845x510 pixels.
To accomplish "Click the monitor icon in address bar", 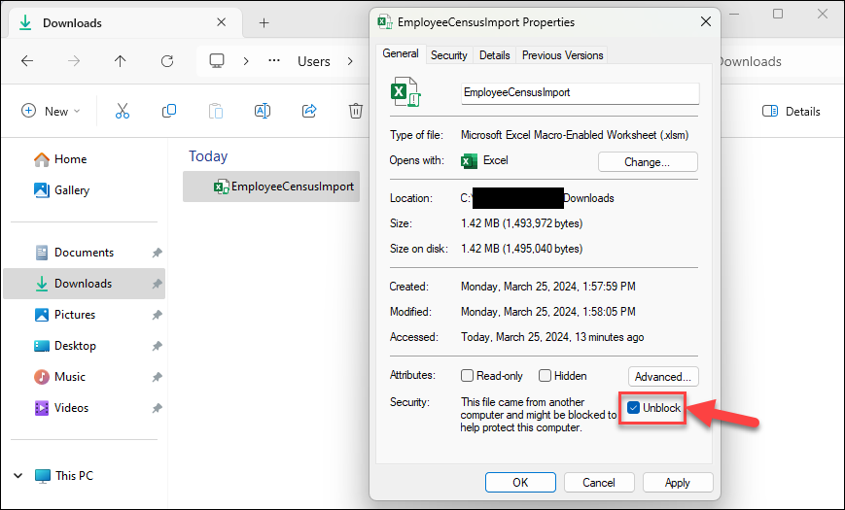I will pos(217,61).
